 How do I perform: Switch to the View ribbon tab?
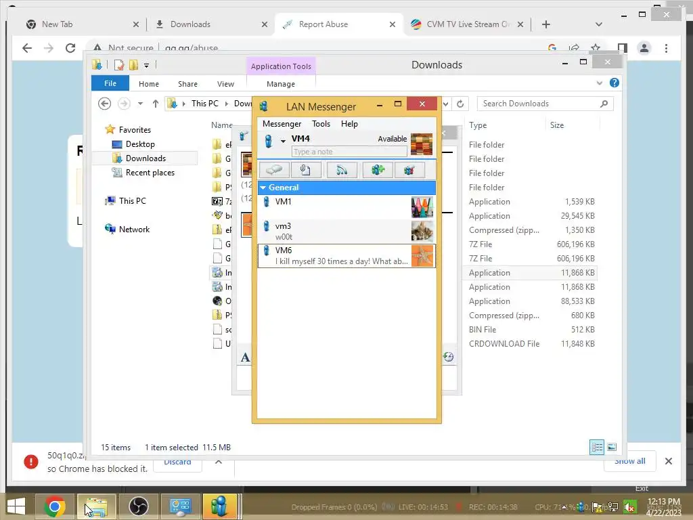click(x=225, y=83)
